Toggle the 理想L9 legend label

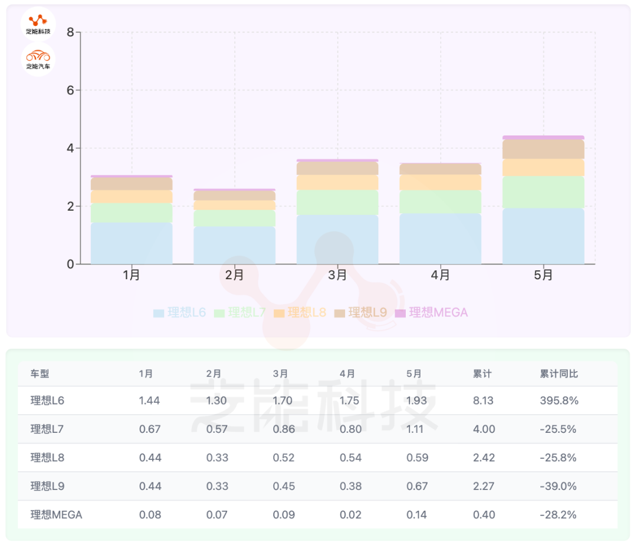coord(367,312)
